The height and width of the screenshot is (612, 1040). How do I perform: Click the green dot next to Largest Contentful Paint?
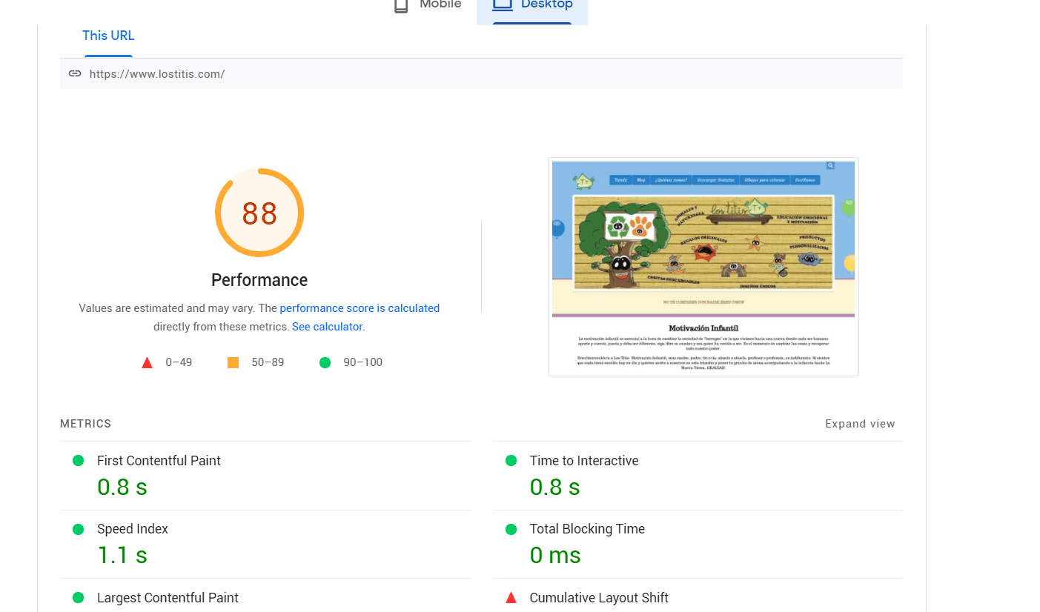[x=78, y=597]
